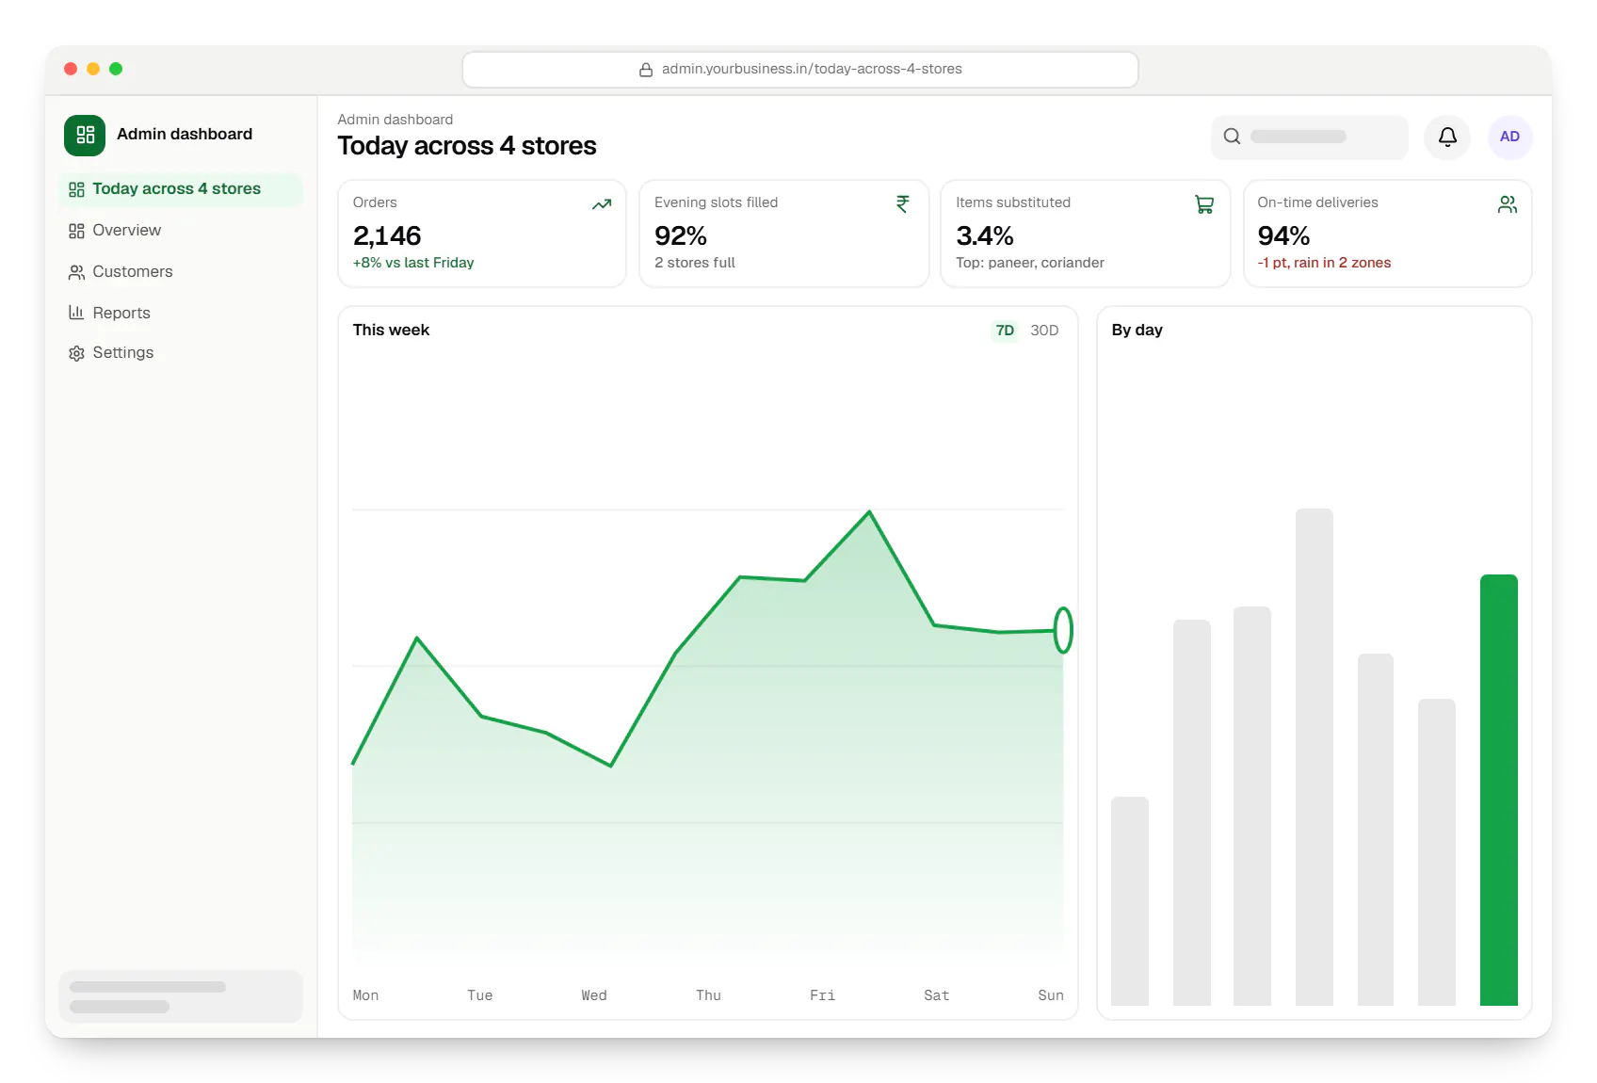The width and height of the screenshot is (1597, 1083).
Task: Click the 94% on-time deliveries value
Action: pyautogui.click(x=1283, y=235)
